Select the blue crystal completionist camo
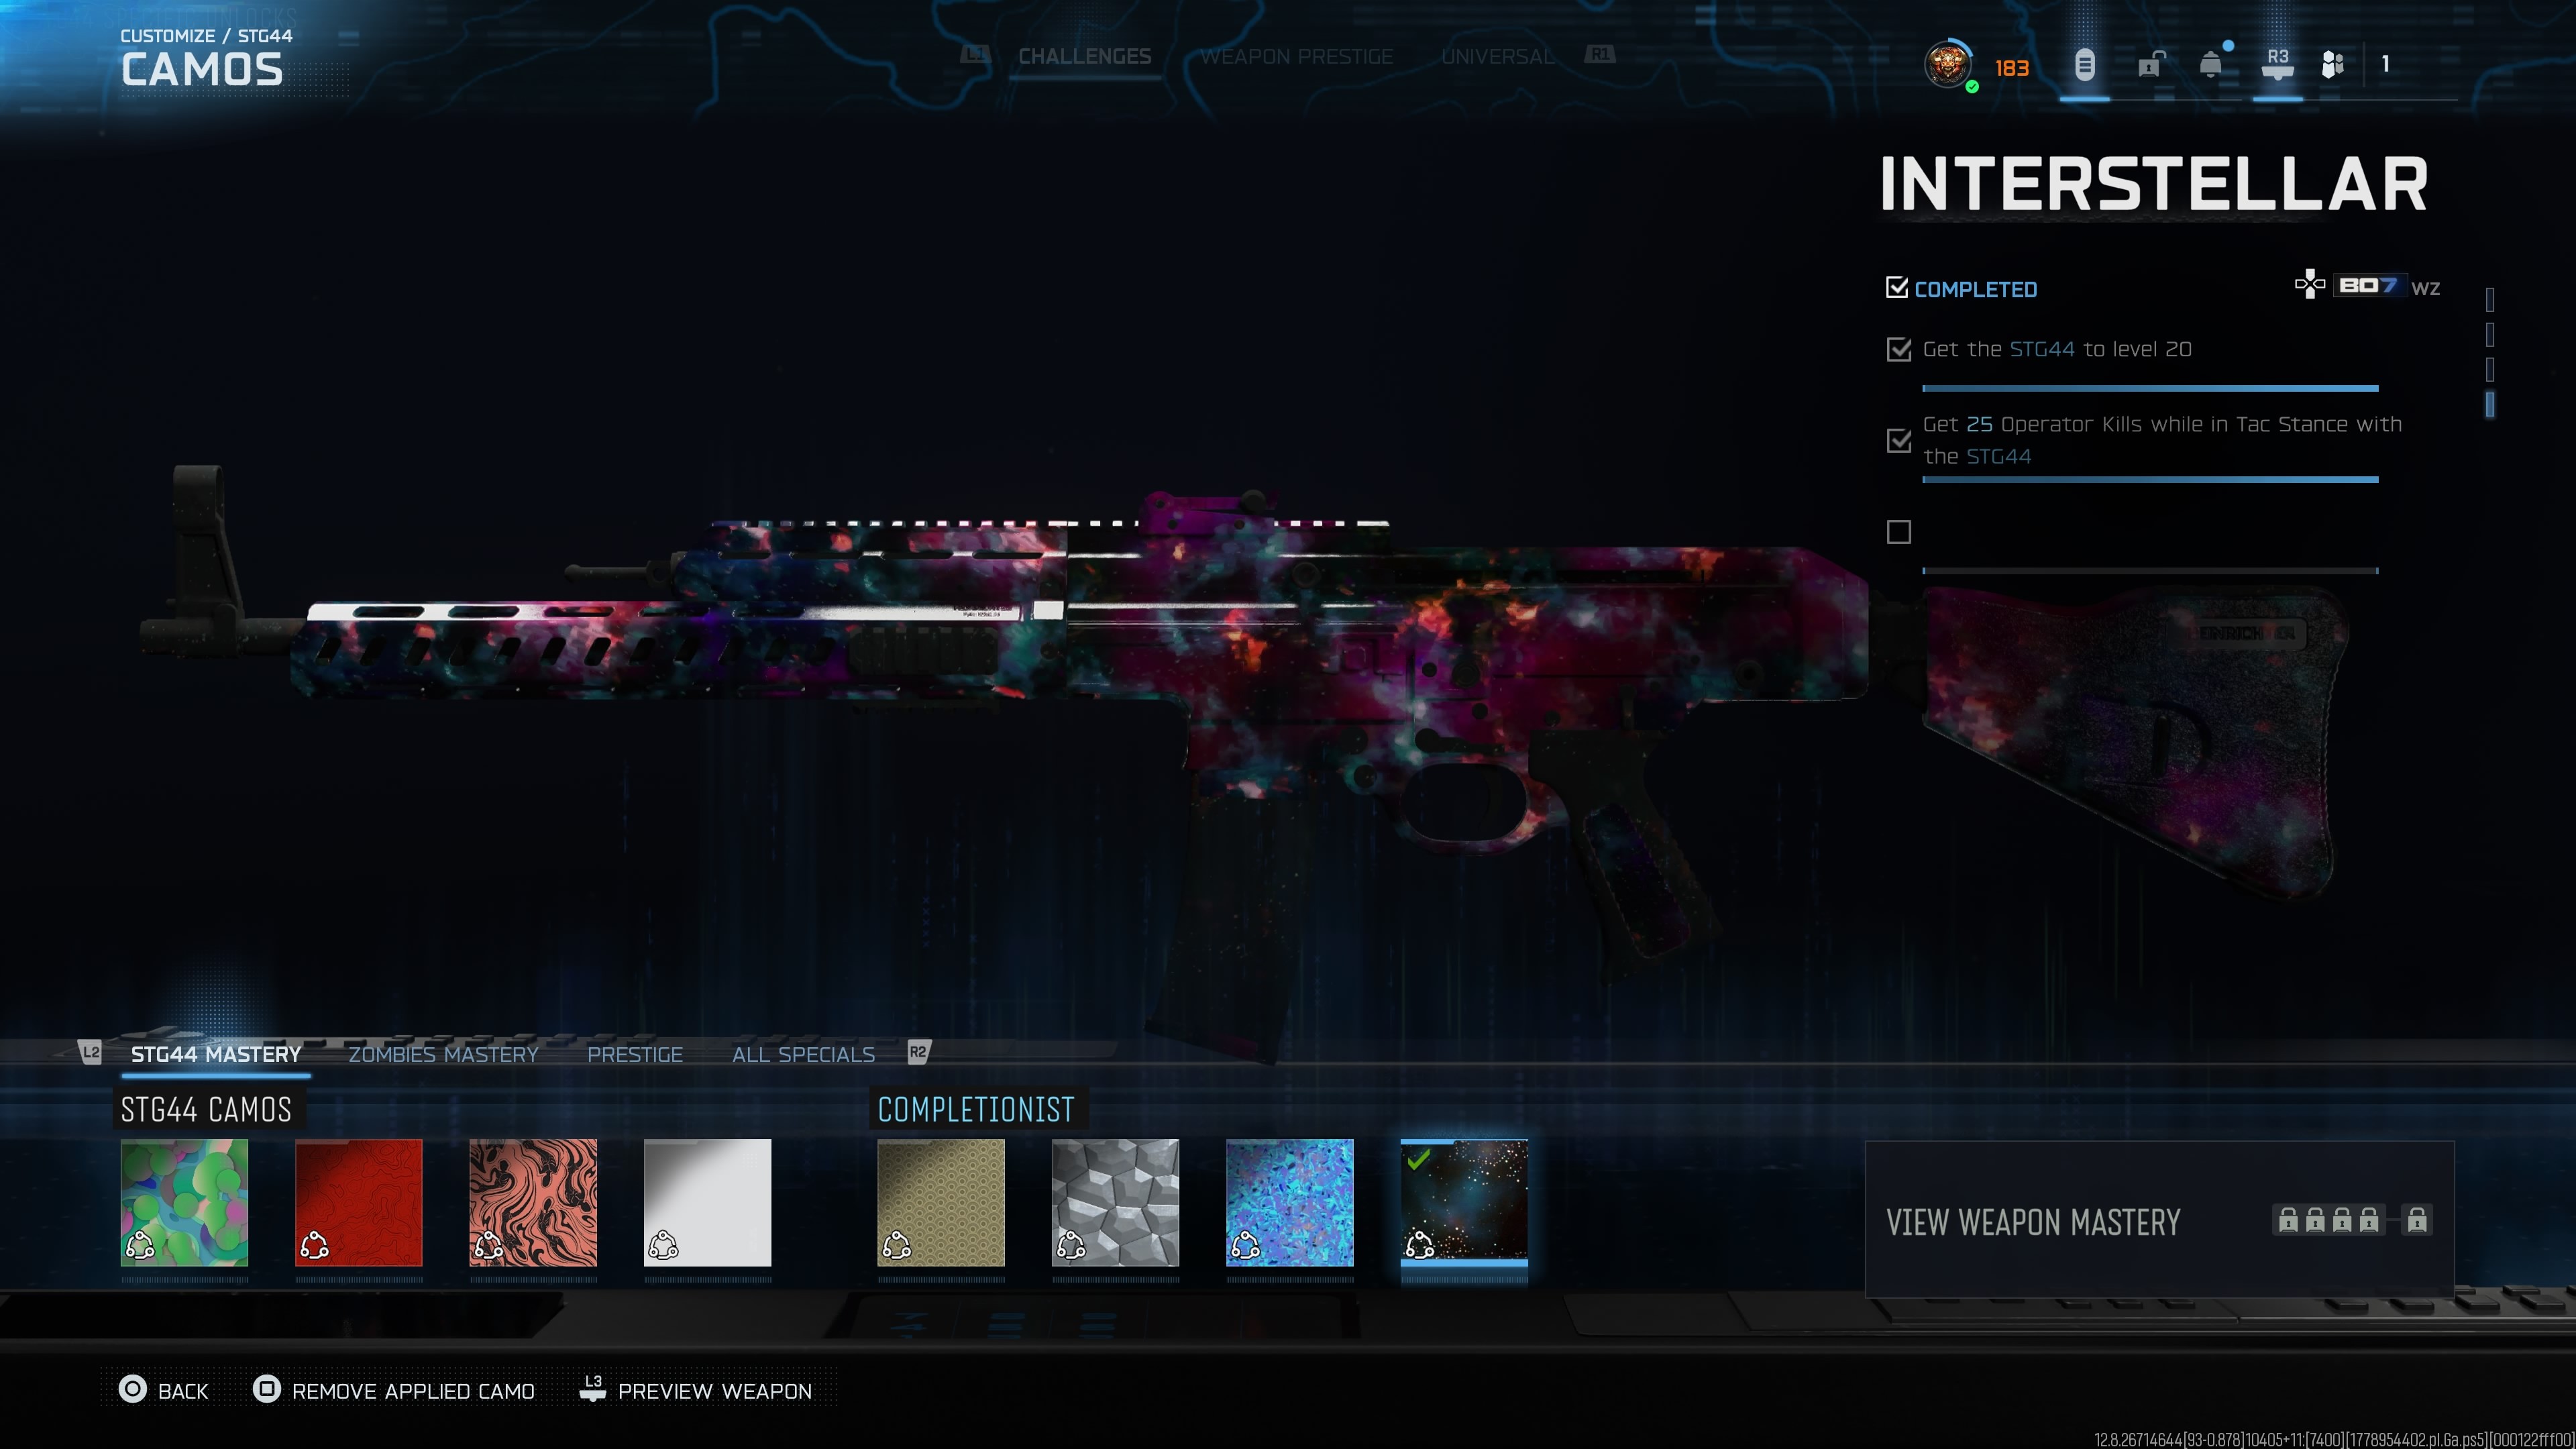This screenshot has width=2576, height=1449. coord(1290,1202)
